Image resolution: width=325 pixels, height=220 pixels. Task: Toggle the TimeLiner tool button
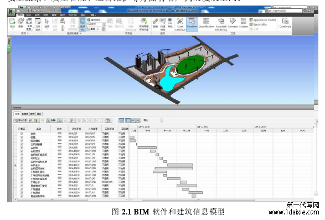pyautogui.click(x=192, y=24)
